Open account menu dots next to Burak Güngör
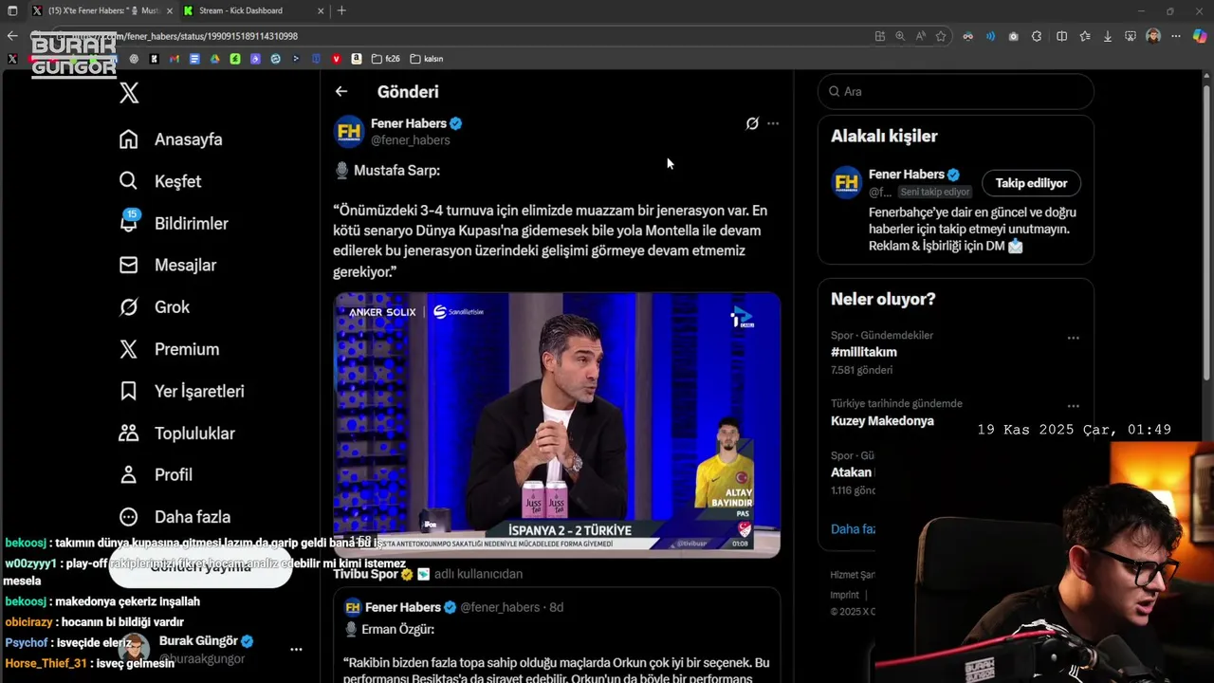Viewport: 1214px width, 683px height. pos(296,650)
